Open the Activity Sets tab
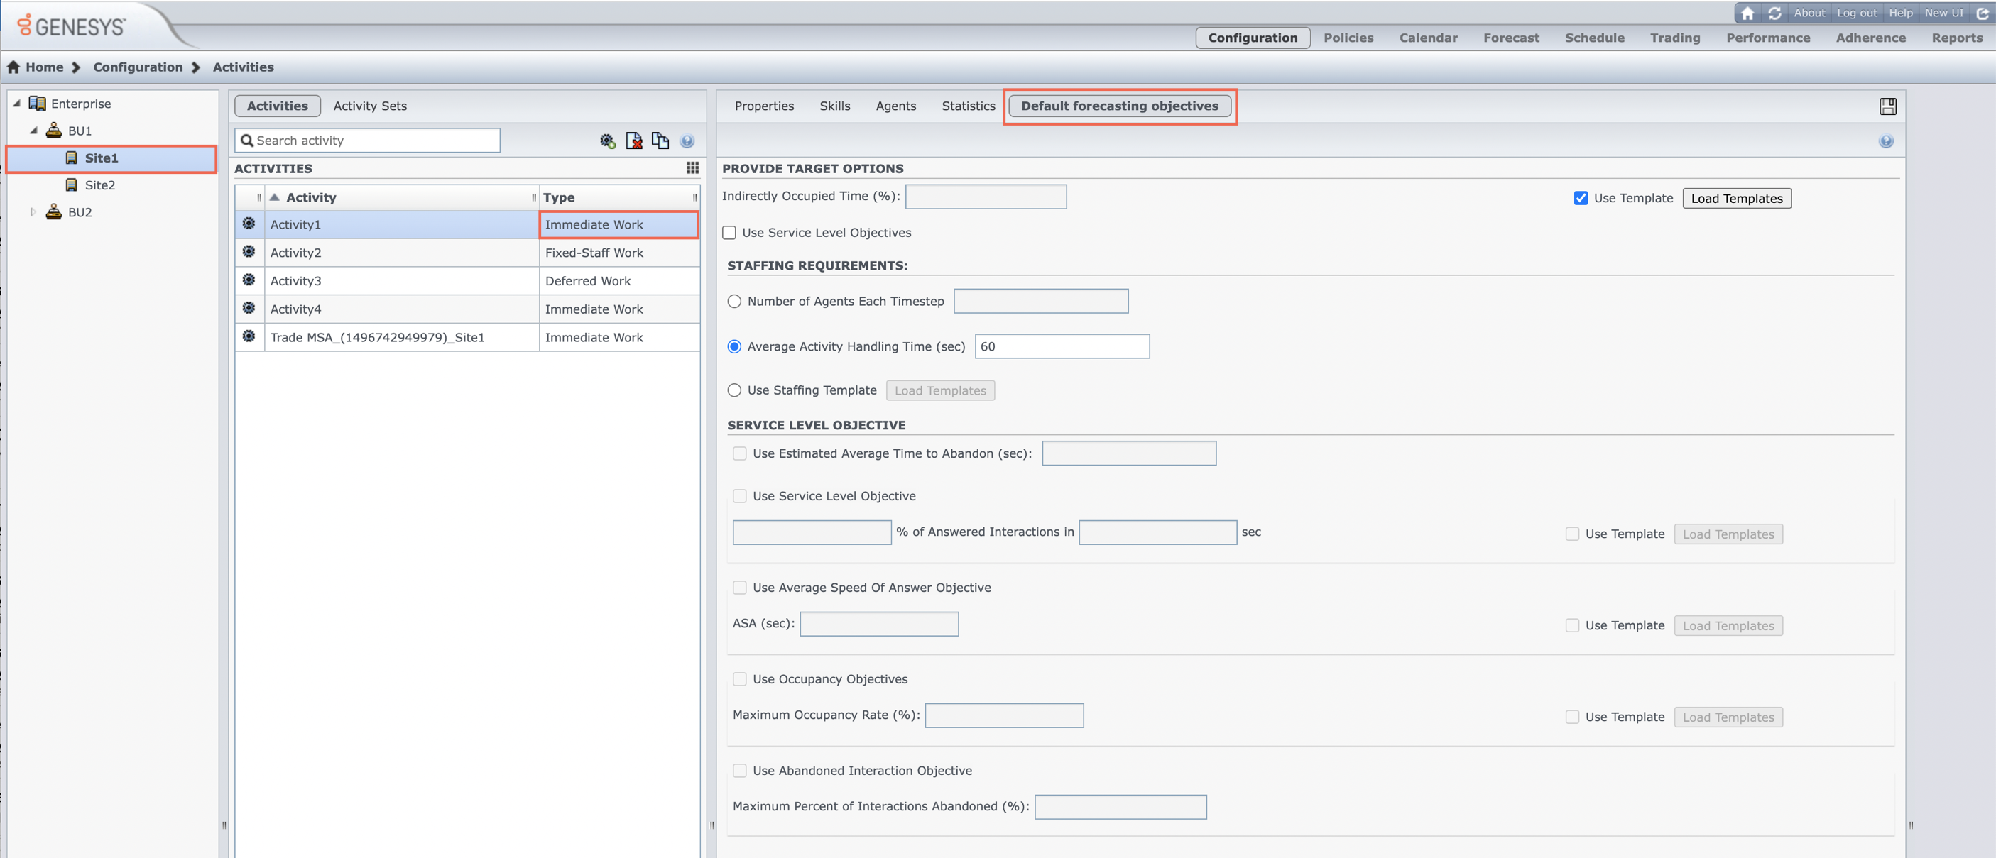 pyautogui.click(x=370, y=106)
